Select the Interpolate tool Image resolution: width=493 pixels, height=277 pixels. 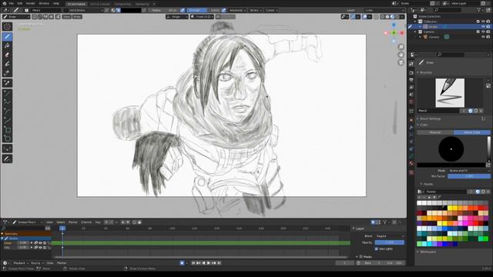coord(7,149)
